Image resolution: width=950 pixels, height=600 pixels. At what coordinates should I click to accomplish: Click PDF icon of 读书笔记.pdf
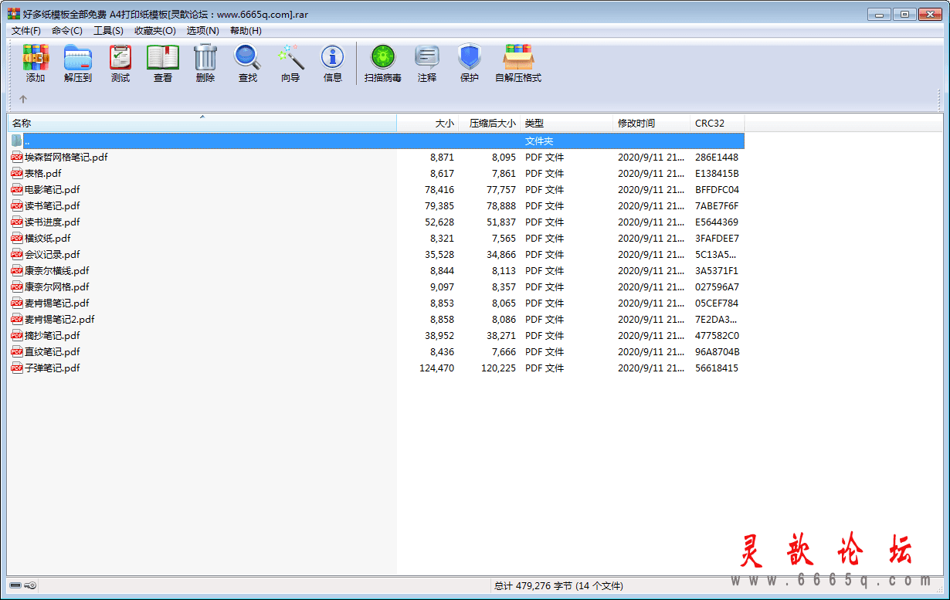[x=17, y=205]
